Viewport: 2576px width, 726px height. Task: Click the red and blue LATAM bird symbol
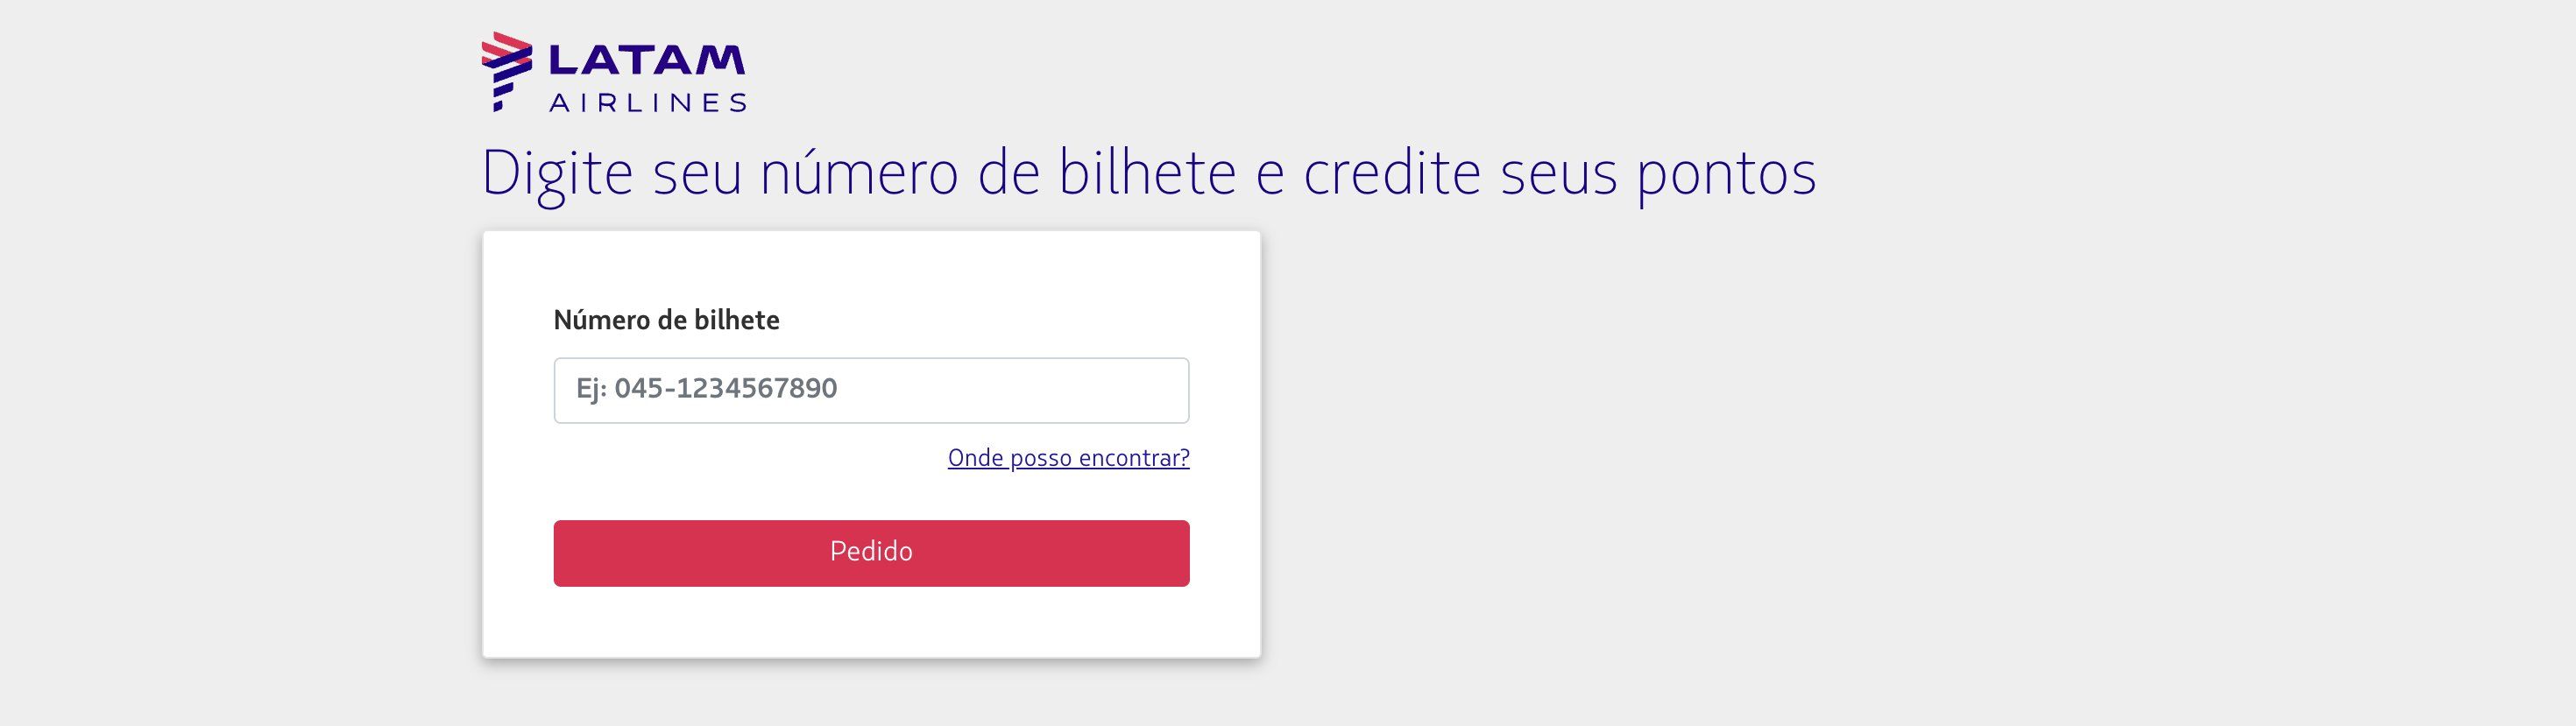(x=507, y=71)
